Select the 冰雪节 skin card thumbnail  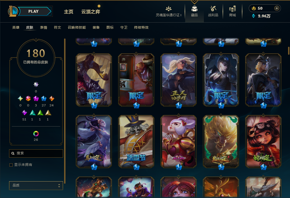coord(136,141)
